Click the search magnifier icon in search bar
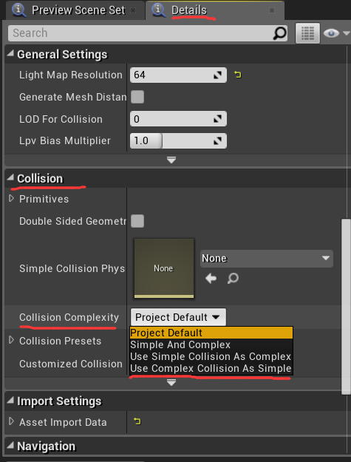351x462 pixels. (279, 33)
